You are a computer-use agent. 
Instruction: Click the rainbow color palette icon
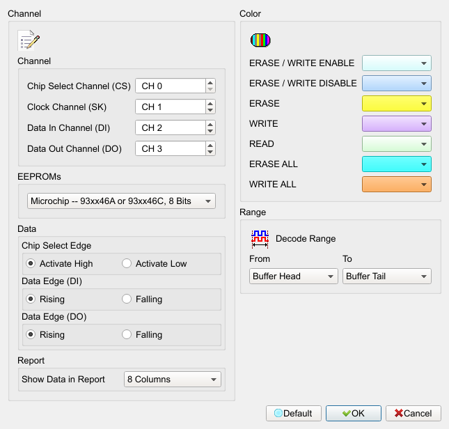[x=260, y=40]
